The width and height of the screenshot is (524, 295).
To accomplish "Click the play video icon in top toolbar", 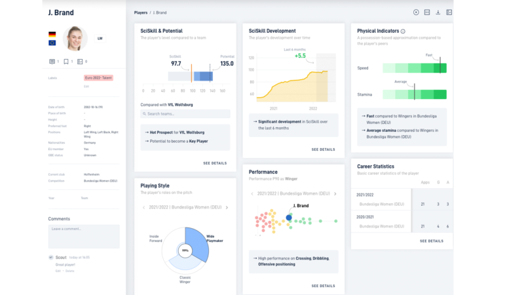I will tap(416, 12).
